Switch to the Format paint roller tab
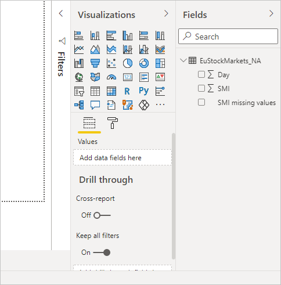Viewport: 281px width, 285px height. (x=113, y=123)
